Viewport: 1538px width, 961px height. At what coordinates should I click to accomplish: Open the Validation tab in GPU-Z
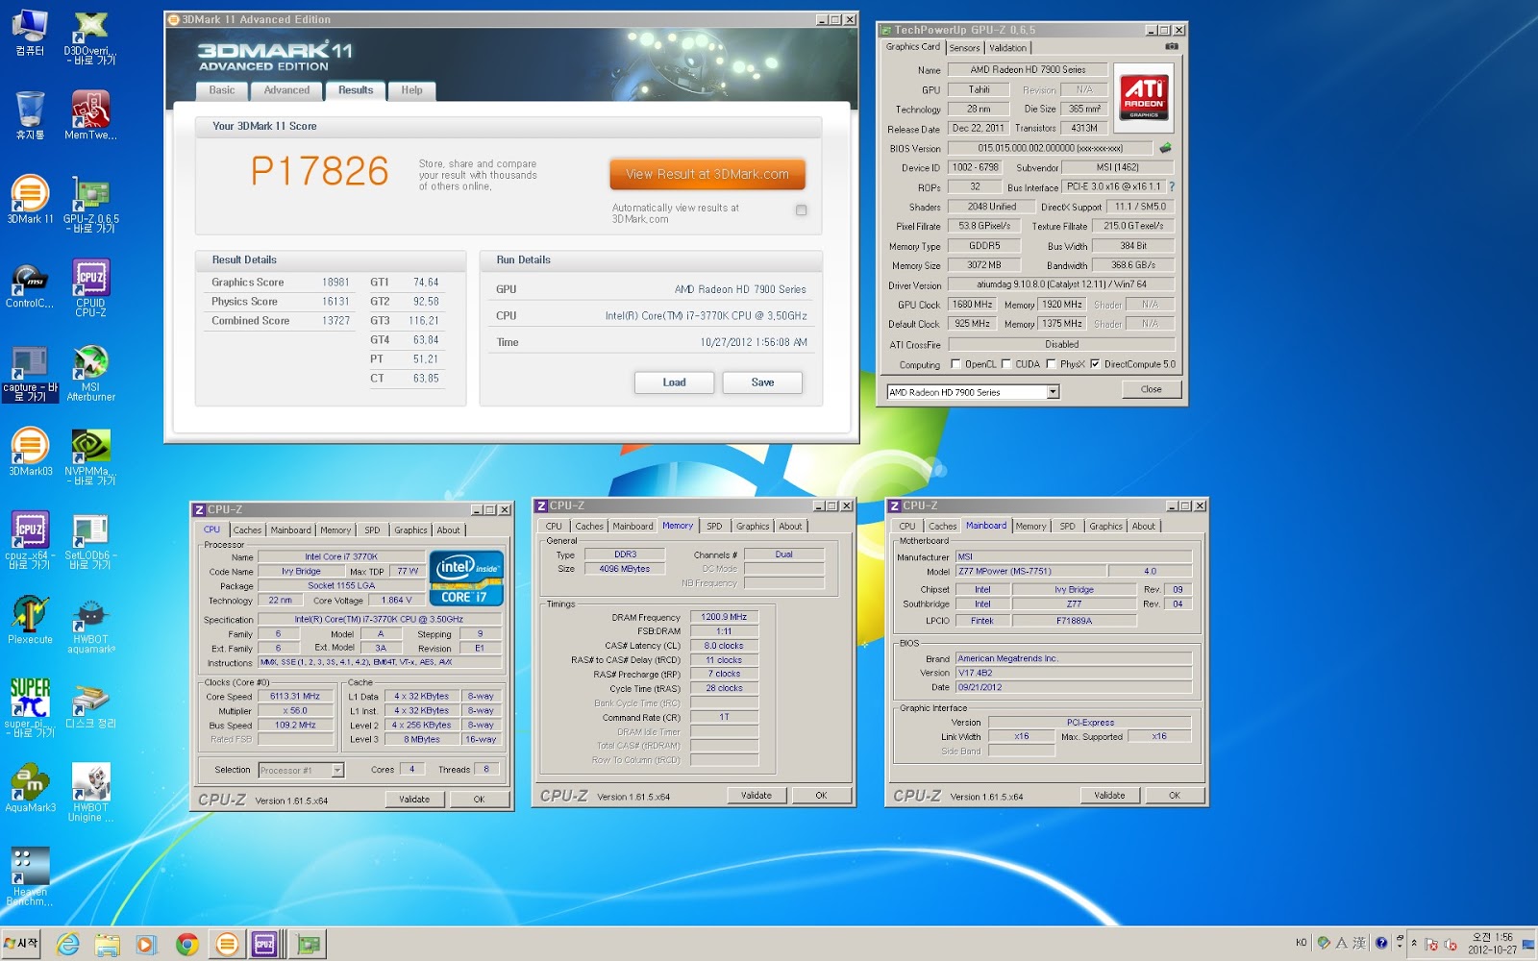(x=1007, y=48)
